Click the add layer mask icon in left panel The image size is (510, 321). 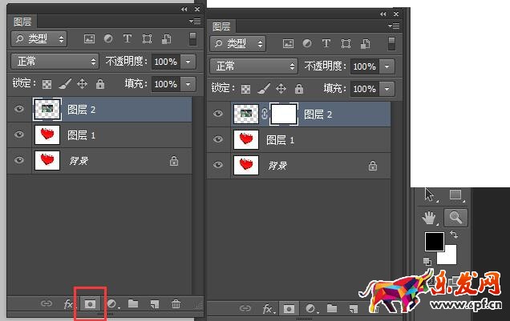(x=91, y=304)
